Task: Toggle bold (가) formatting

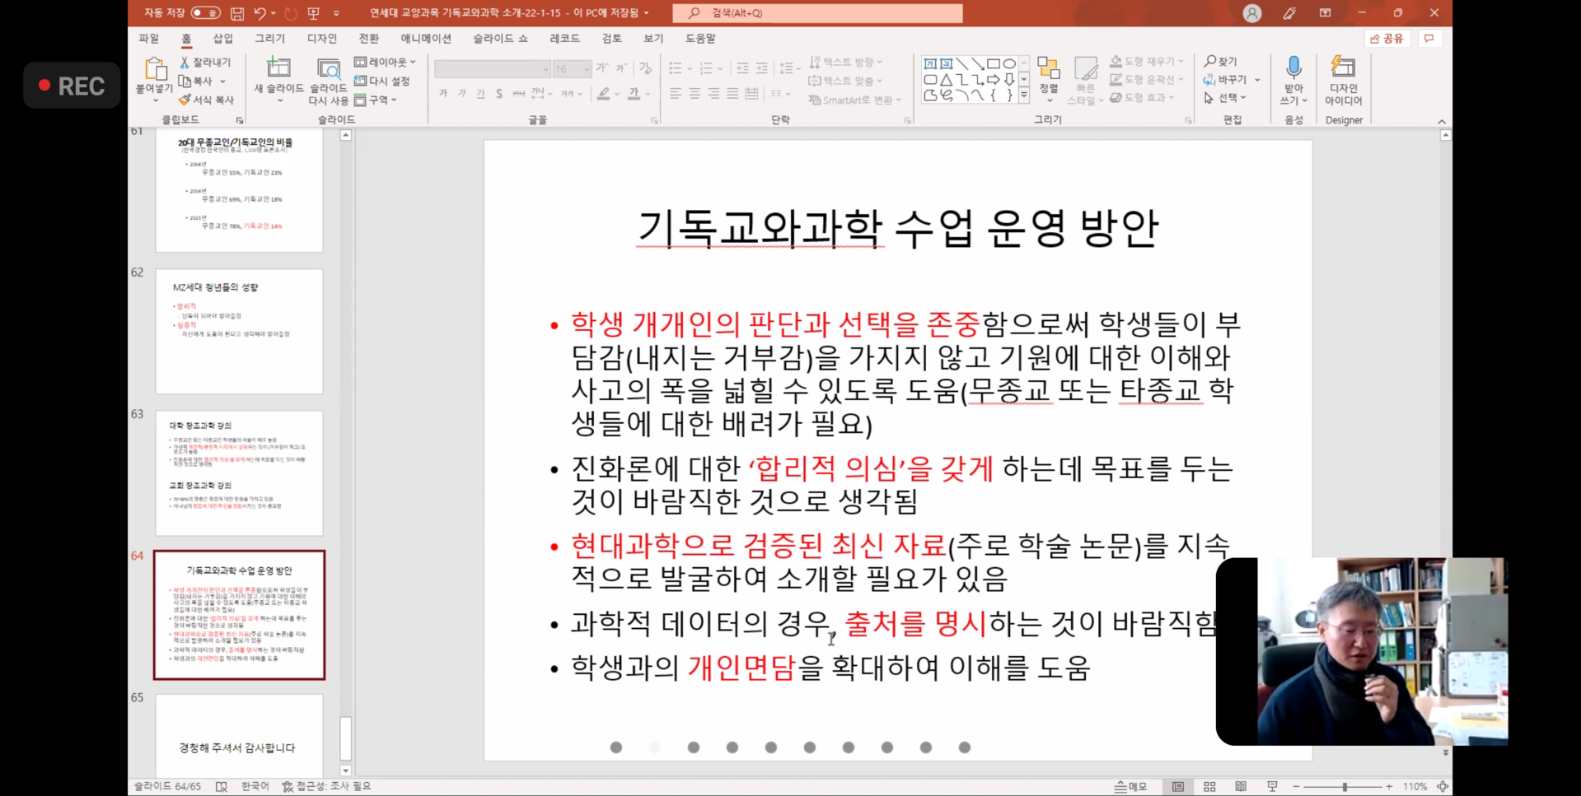Action: coord(443,94)
